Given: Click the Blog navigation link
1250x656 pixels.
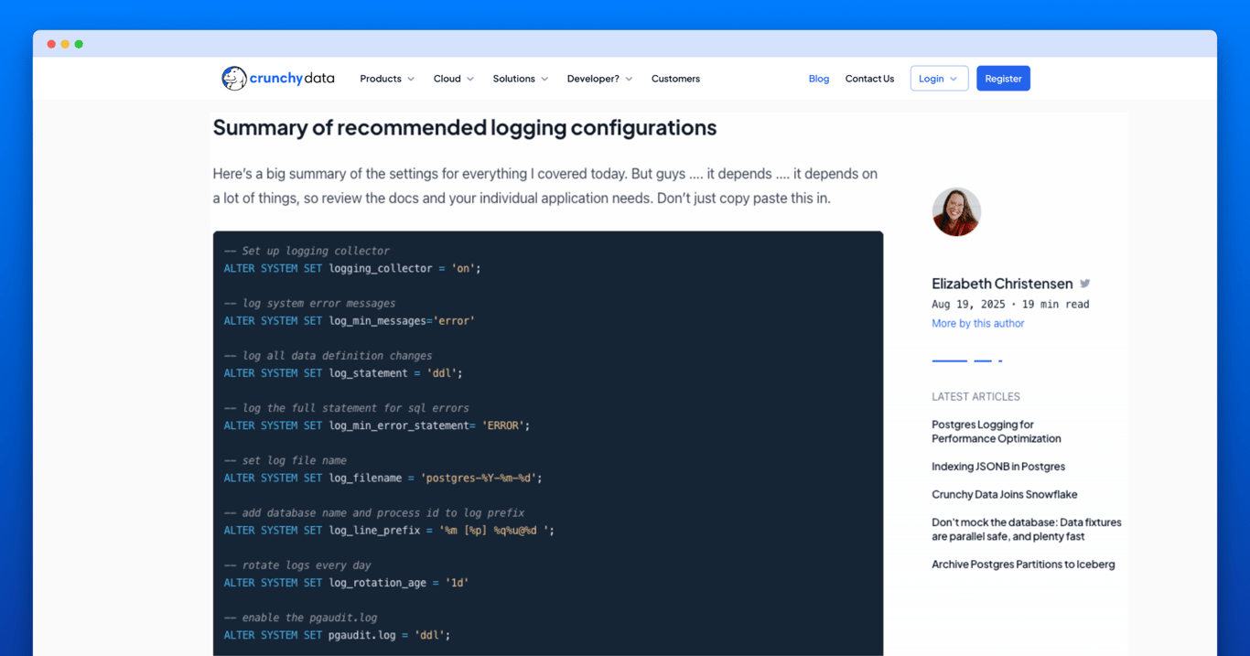Looking at the screenshot, I should [x=818, y=79].
